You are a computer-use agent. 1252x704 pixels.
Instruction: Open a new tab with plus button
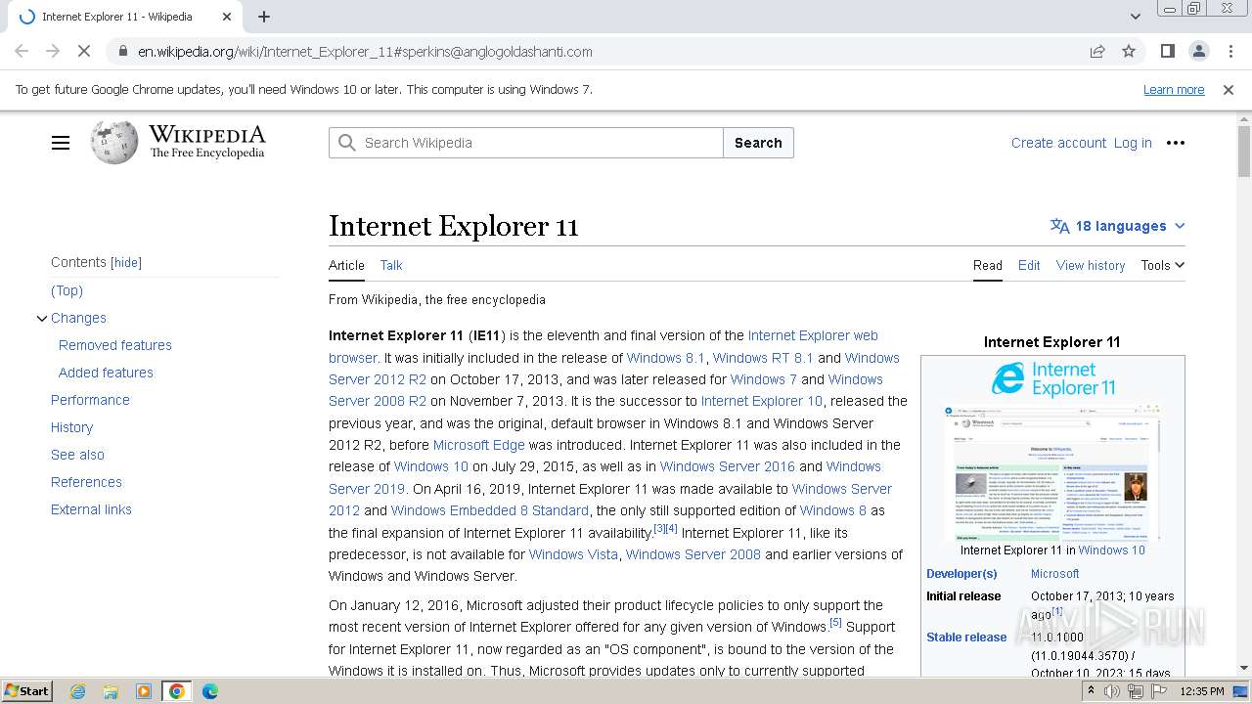point(264,17)
